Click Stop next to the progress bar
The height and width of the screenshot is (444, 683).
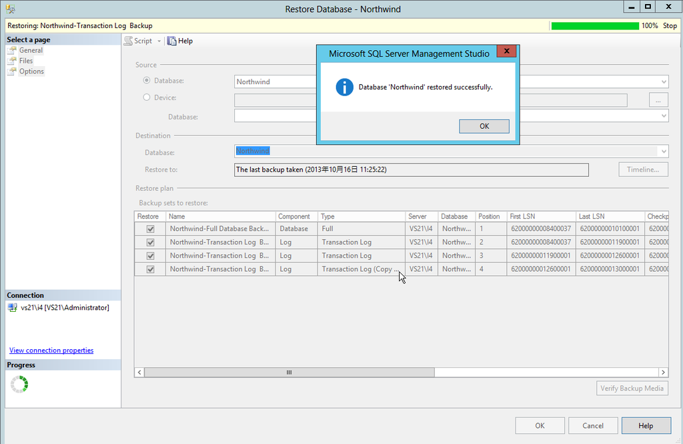point(670,26)
